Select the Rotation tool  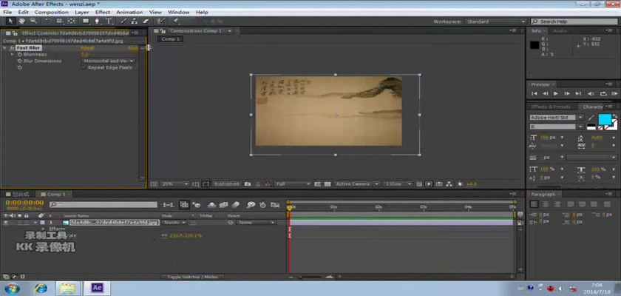pyautogui.click(x=48, y=21)
